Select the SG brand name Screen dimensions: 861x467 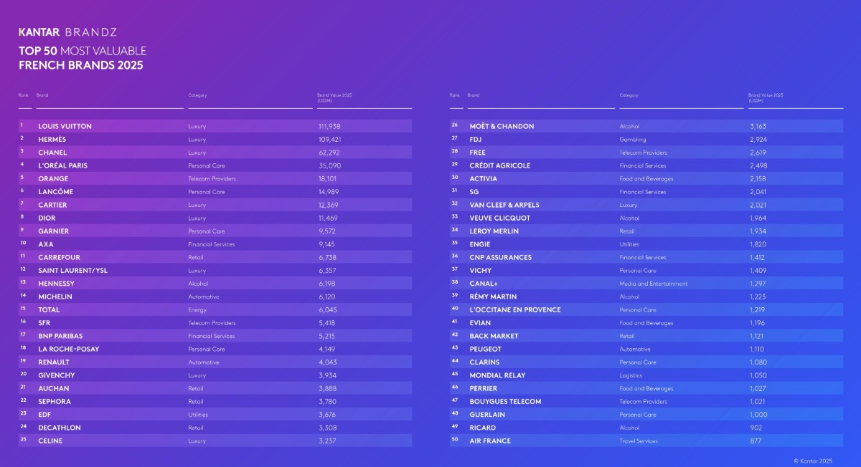coord(474,191)
